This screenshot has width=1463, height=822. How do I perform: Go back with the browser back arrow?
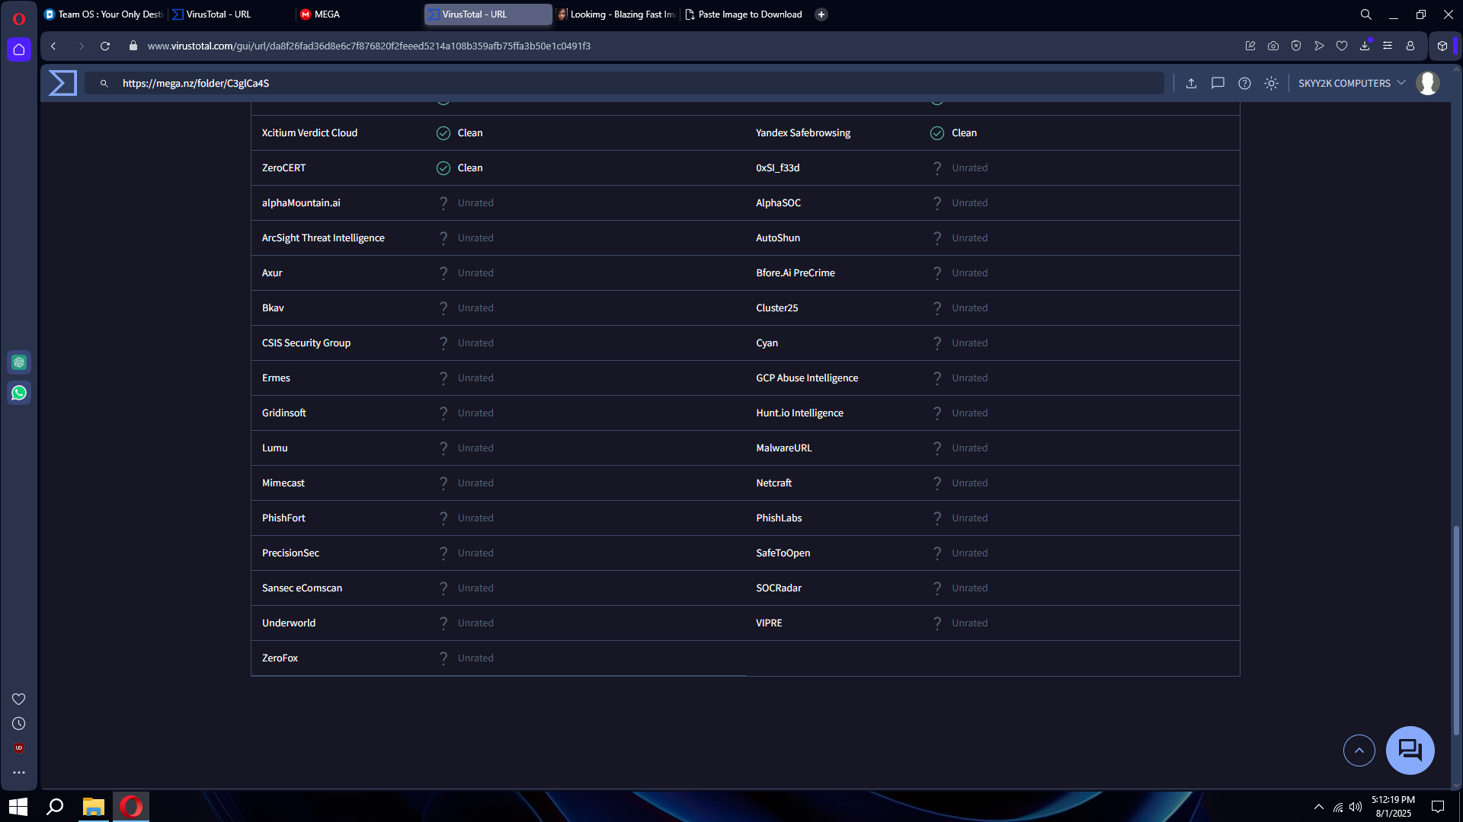click(53, 46)
